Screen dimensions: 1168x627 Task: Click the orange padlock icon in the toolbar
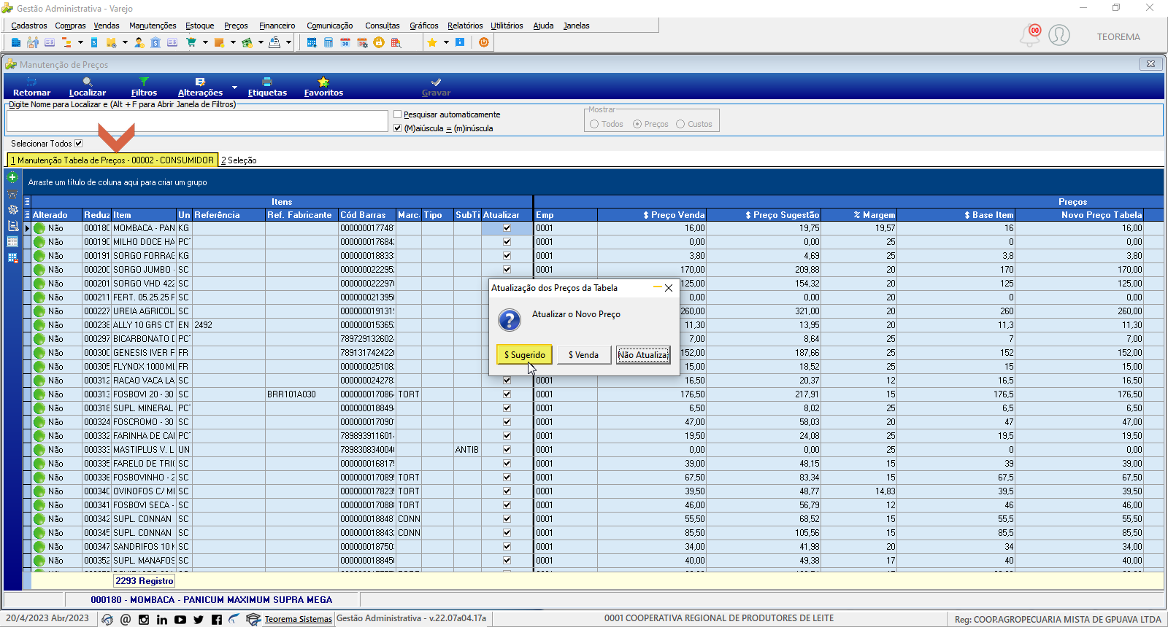point(379,42)
